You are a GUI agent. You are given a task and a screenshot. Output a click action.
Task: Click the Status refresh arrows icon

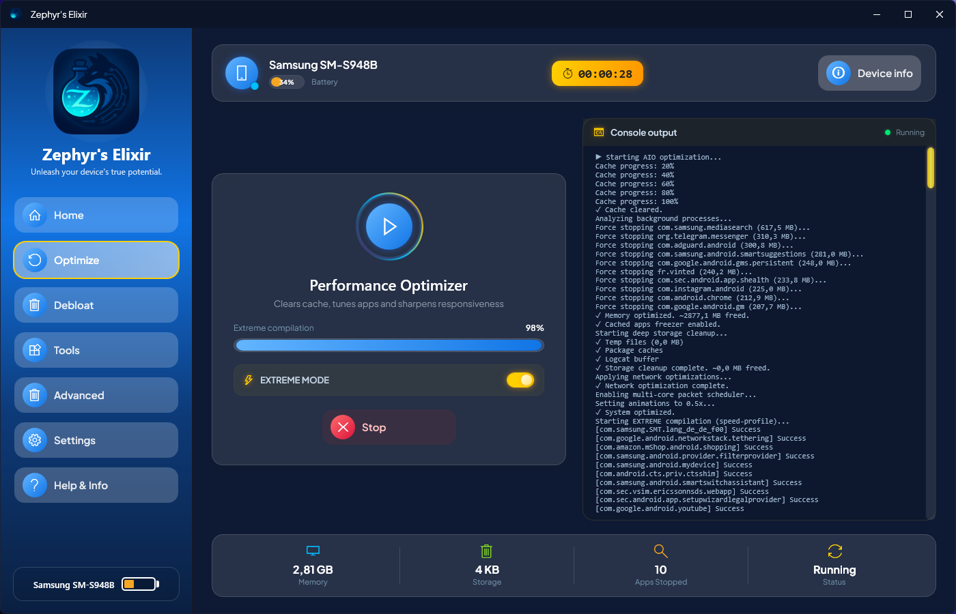(x=834, y=551)
